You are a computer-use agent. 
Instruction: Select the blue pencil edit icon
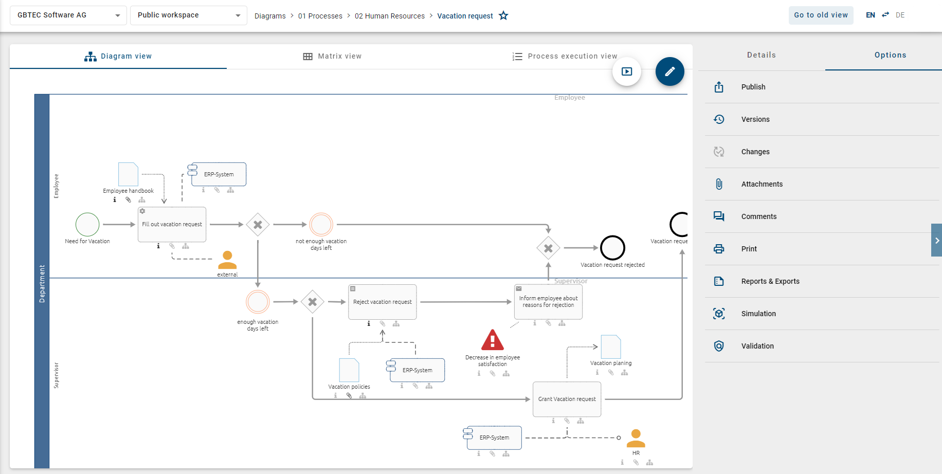point(669,71)
